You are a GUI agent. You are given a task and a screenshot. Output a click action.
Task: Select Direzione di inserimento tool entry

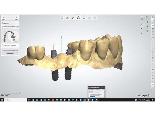(9, 45)
